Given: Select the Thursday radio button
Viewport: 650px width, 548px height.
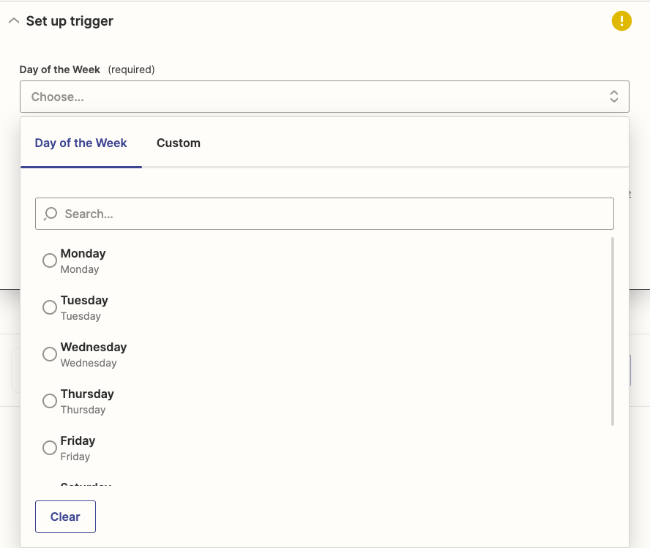Looking at the screenshot, I should (x=50, y=401).
